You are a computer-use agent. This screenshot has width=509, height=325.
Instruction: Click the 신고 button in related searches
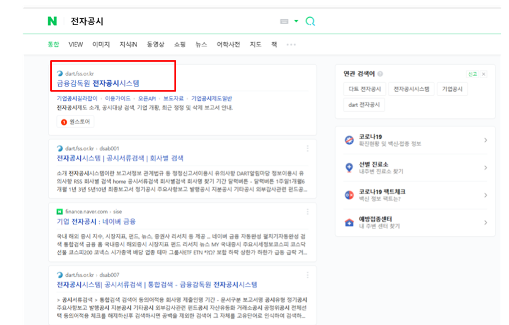click(472, 74)
